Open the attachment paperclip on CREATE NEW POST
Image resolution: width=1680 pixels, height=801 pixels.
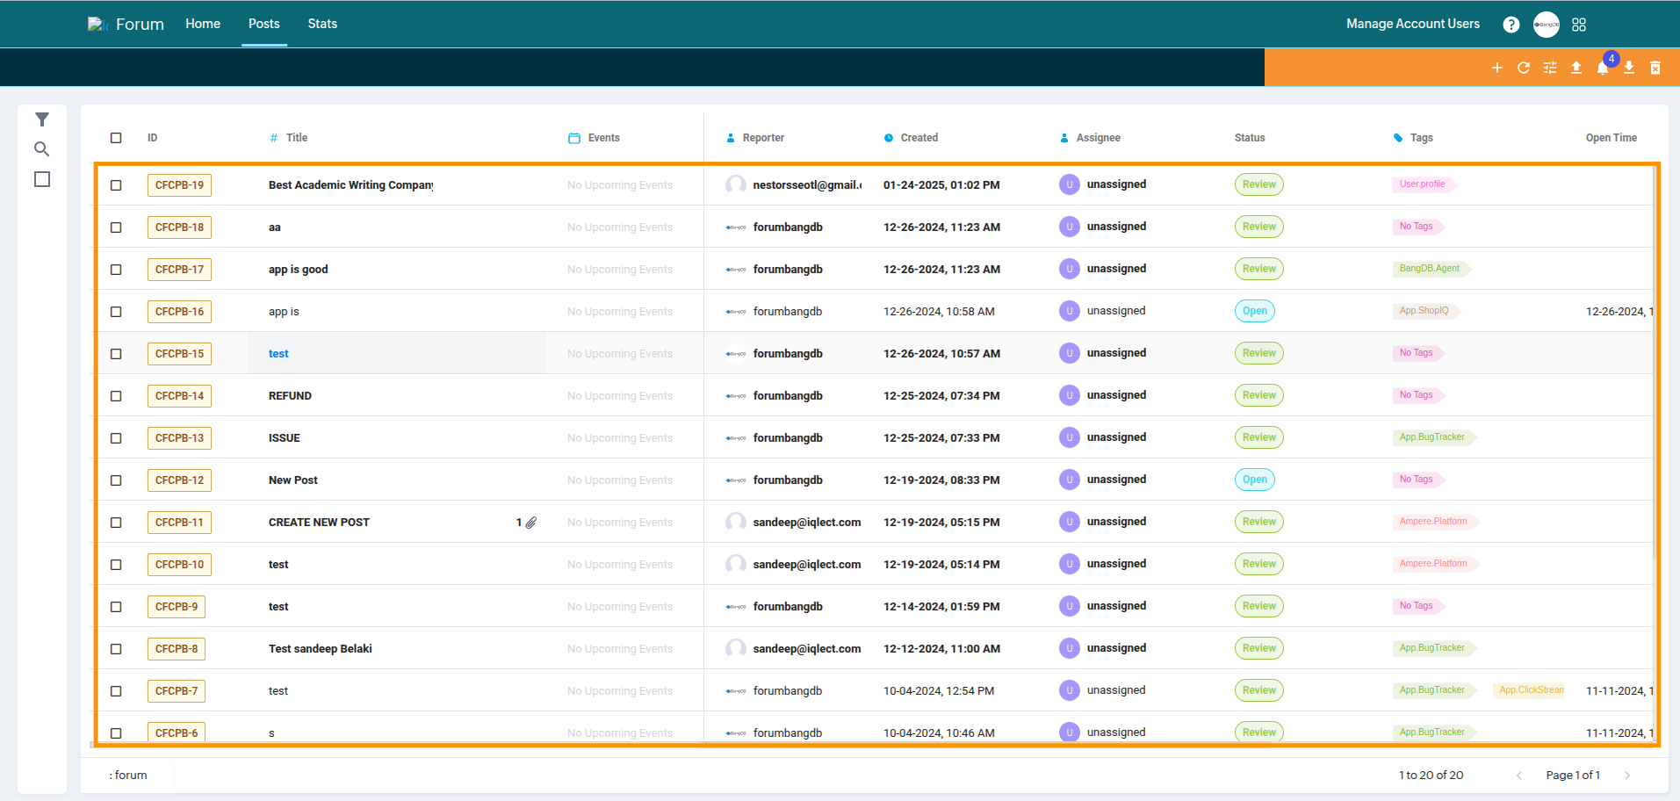[x=531, y=523]
